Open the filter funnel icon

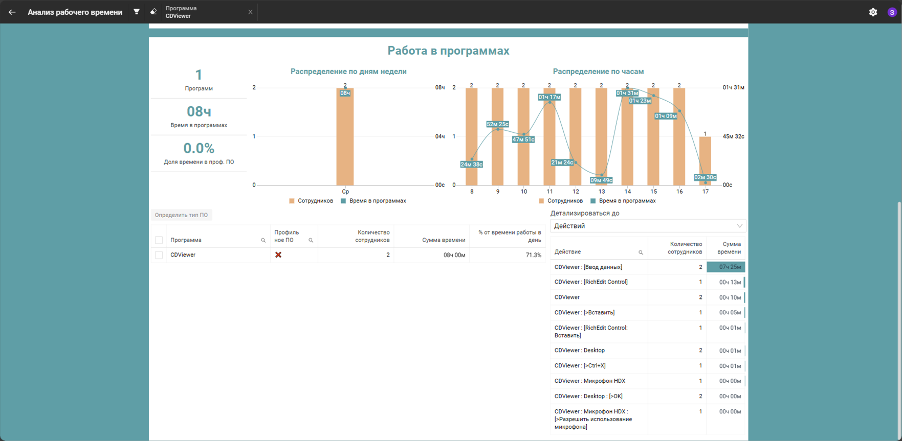click(137, 12)
